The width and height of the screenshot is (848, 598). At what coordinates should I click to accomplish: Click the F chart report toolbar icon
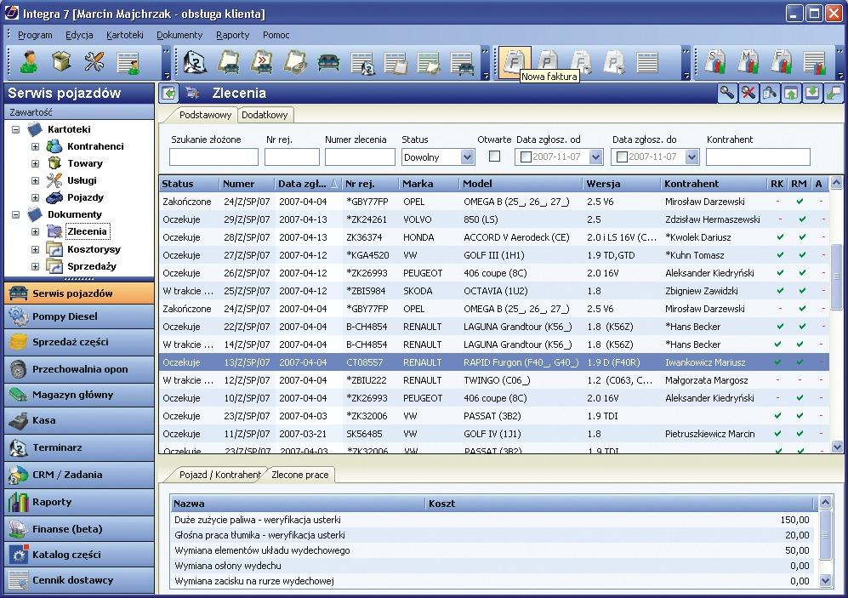[782, 63]
